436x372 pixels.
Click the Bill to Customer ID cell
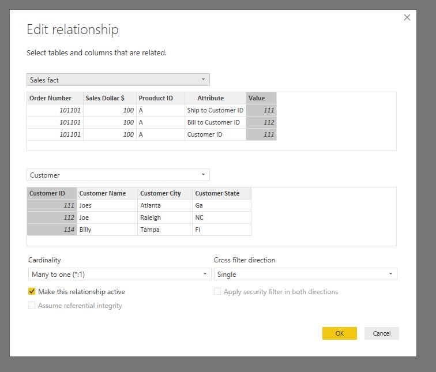tap(216, 122)
